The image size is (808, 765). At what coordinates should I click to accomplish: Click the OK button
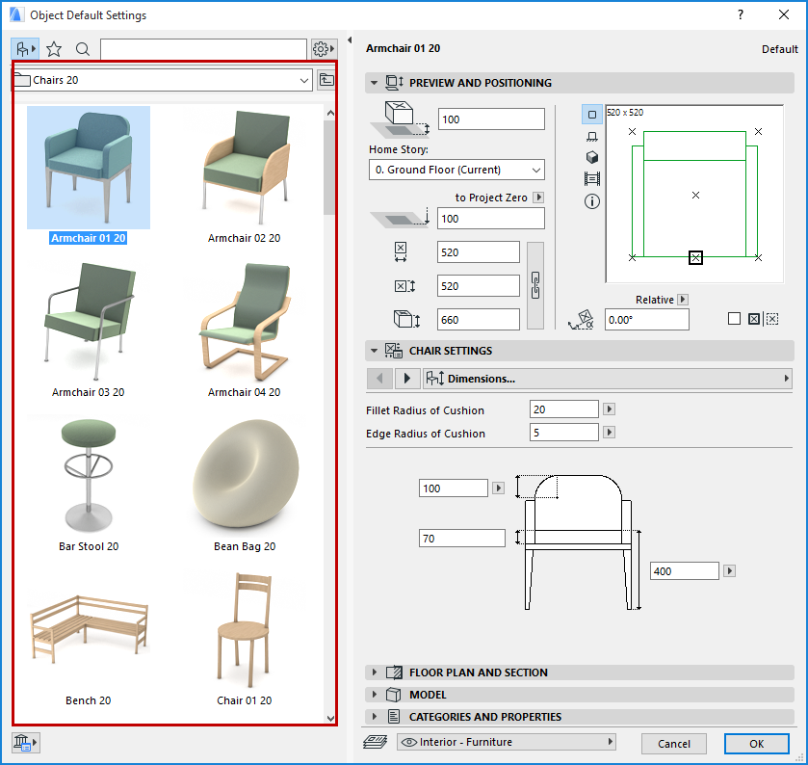(756, 743)
